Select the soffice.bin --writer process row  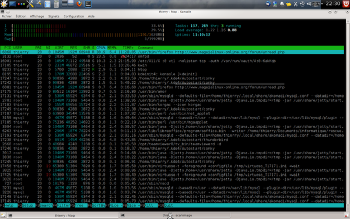(172, 131)
